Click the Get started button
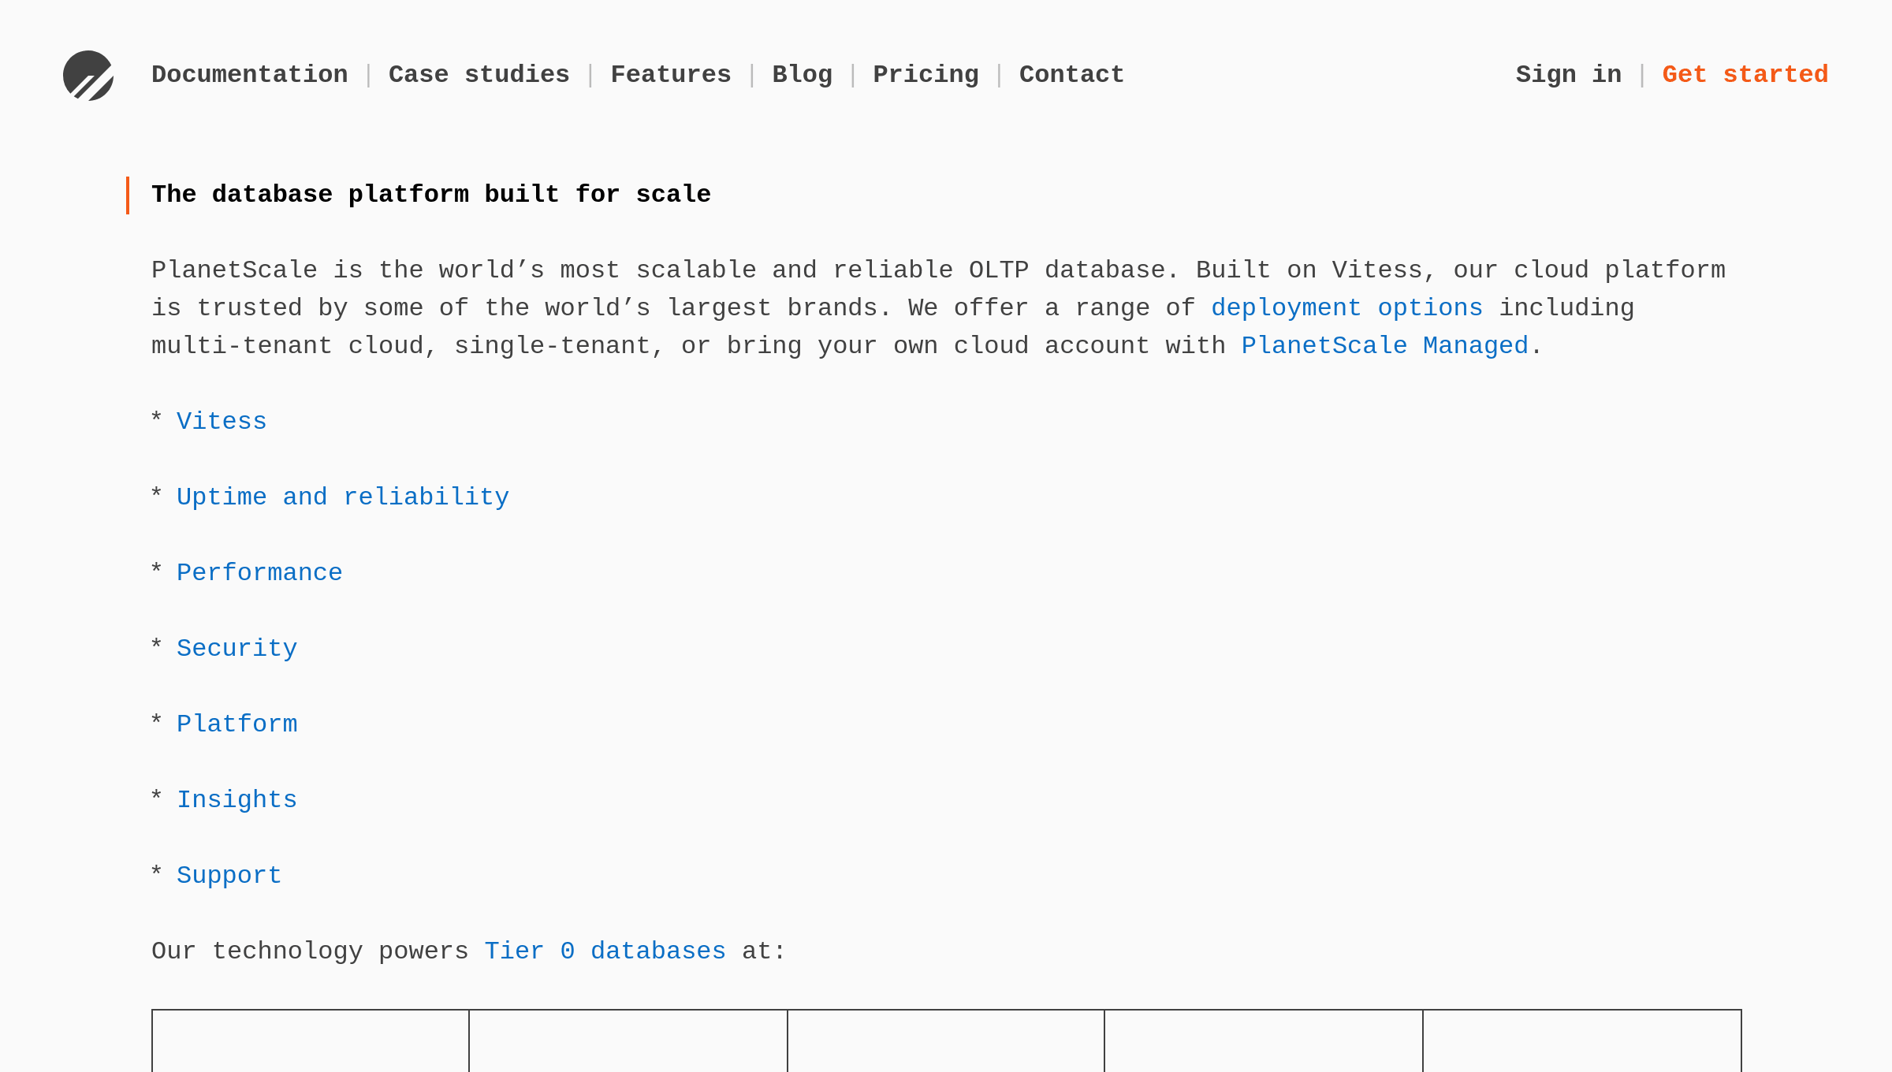The height and width of the screenshot is (1072, 1892). pyautogui.click(x=1745, y=74)
